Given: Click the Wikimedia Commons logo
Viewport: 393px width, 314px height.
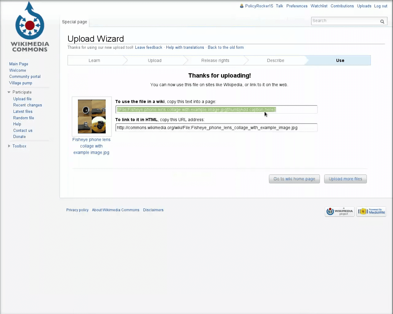Looking at the screenshot, I should [x=30, y=27].
